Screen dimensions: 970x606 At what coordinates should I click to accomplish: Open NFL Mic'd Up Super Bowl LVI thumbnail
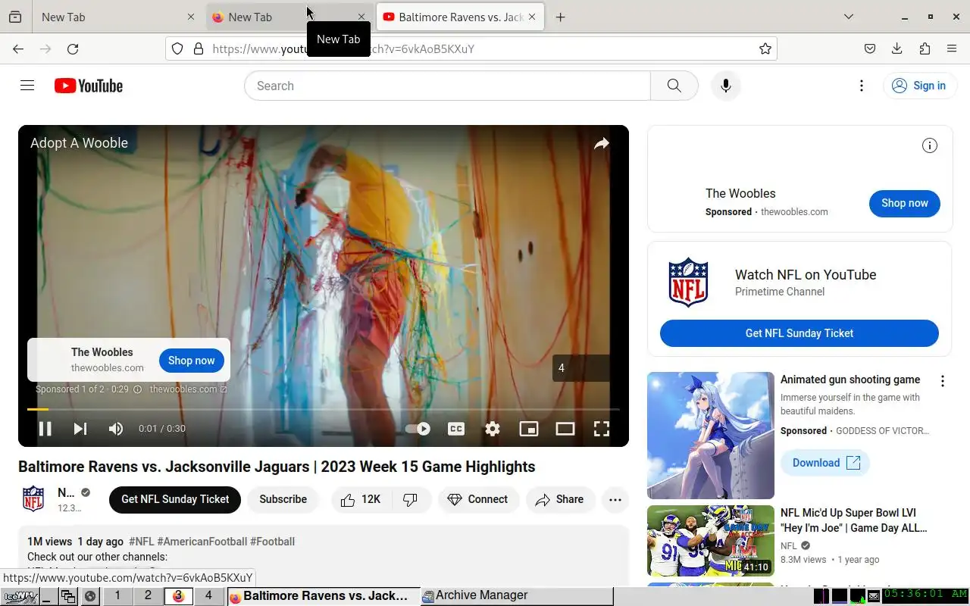click(711, 541)
